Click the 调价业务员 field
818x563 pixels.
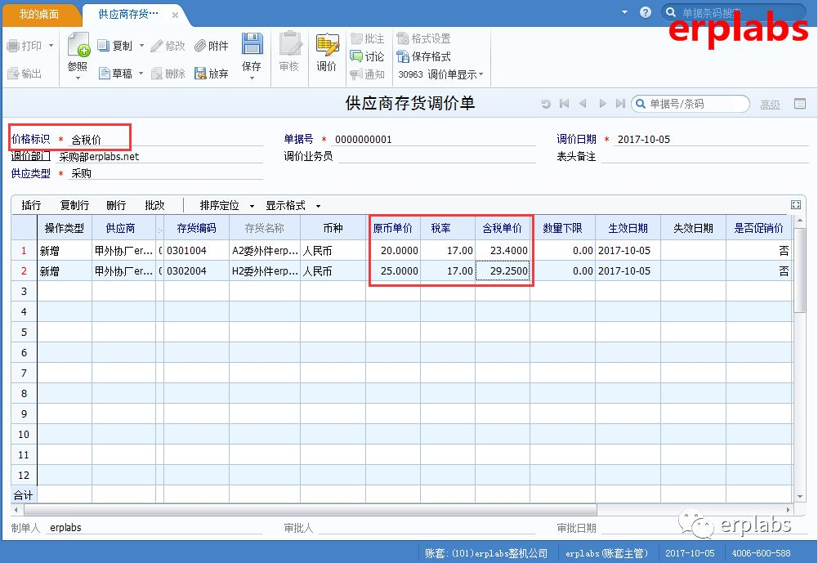tap(436, 156)
